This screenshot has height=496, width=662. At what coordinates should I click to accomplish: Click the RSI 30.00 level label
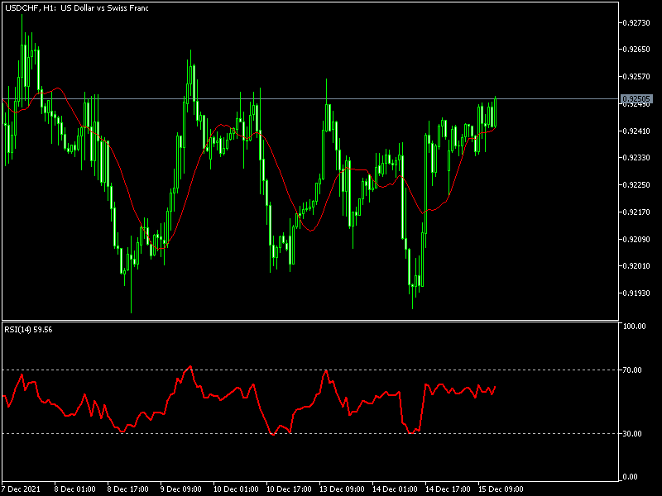click(x=632, y=433)
